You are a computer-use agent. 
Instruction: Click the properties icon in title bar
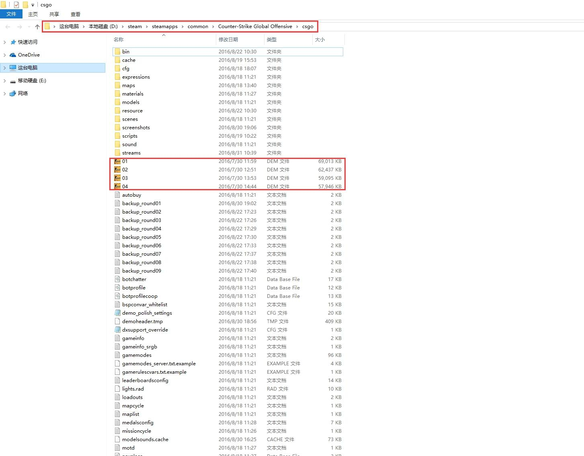[x=16, y=5]
